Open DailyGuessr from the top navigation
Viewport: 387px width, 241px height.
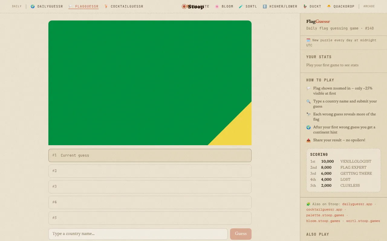tap(47, 6)
